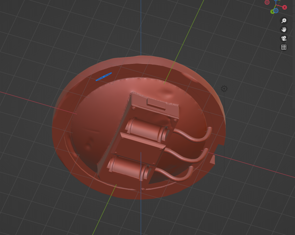Click the zoom magnifier viewport button
Viewport: 295px width, 235px height.
[x=284, y=21]
